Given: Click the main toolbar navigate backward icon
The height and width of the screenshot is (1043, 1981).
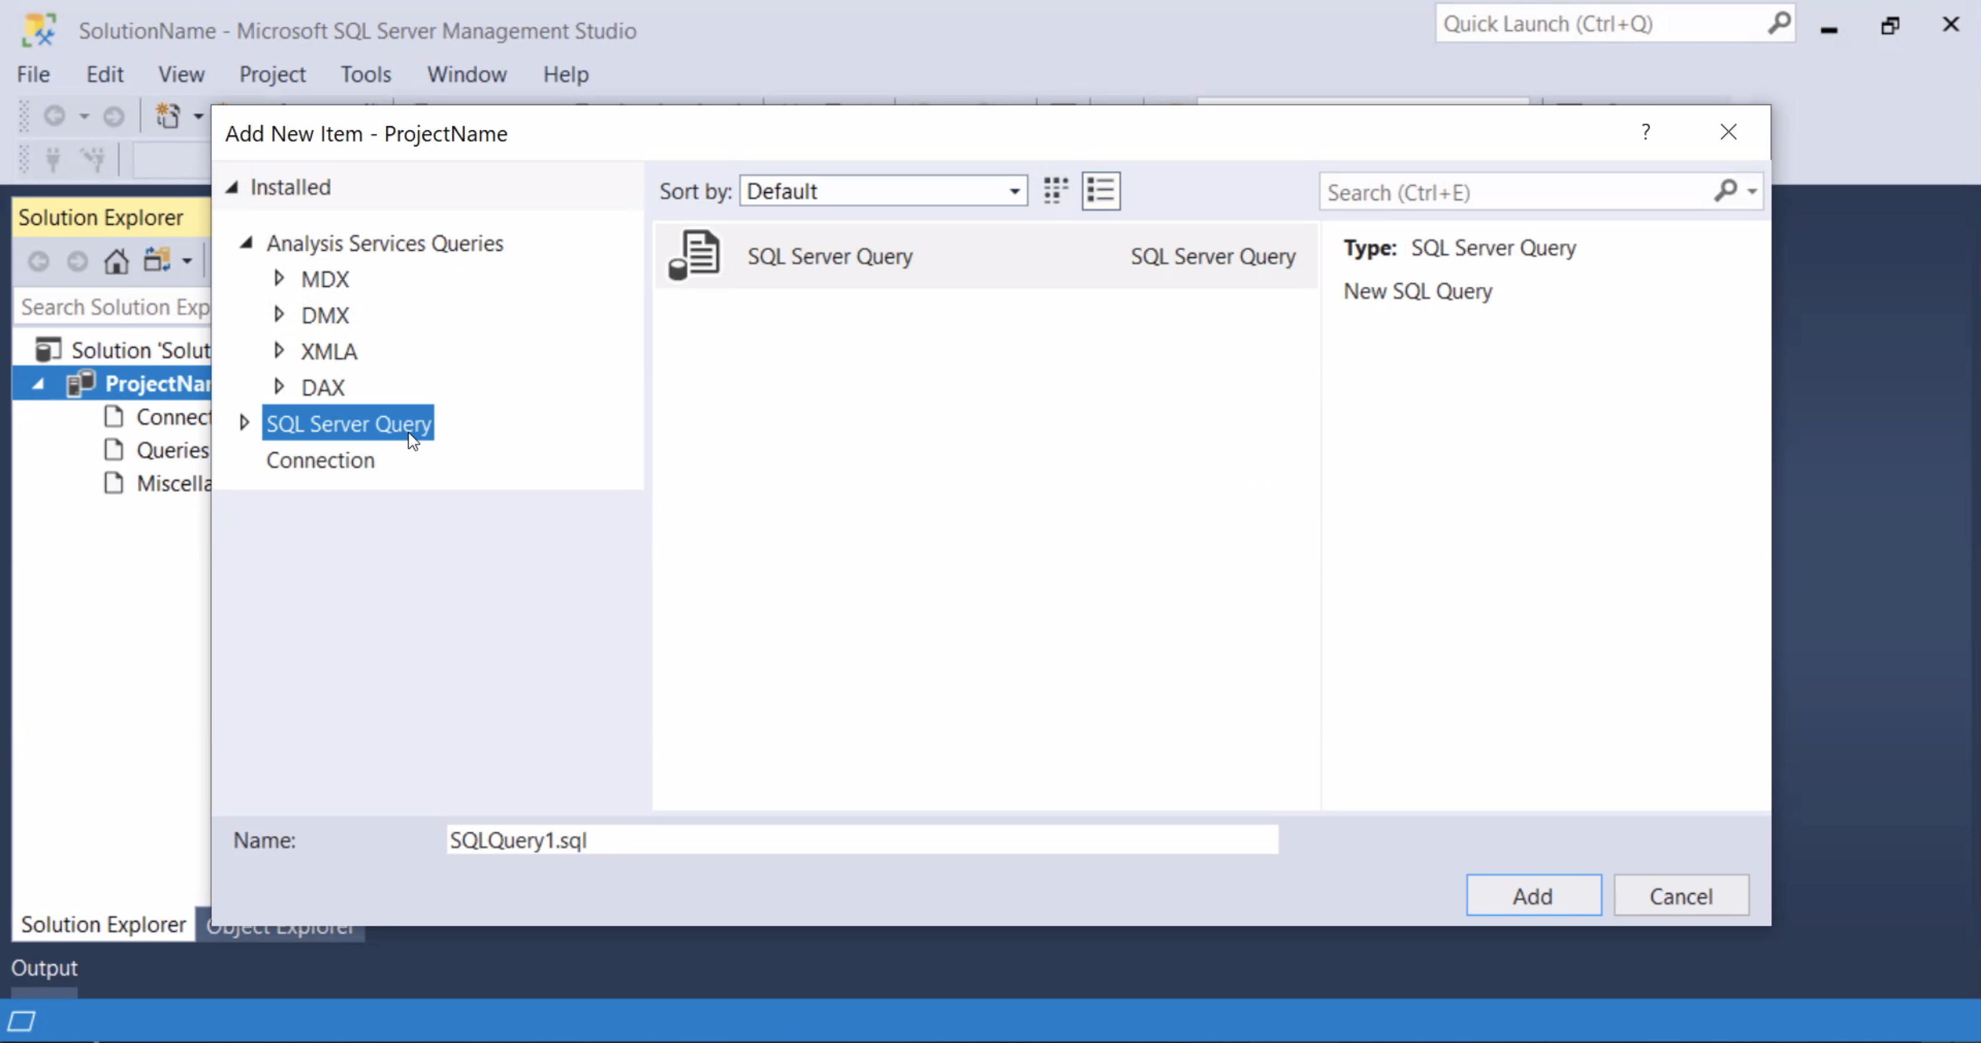Looking at the screenshot, I should click(x=54, y=116).
